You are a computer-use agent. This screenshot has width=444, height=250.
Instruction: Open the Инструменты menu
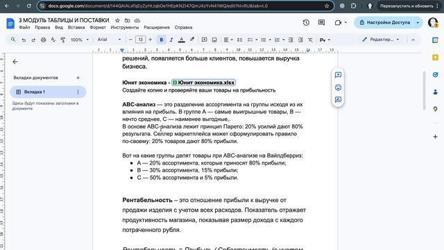click(125, 28)
